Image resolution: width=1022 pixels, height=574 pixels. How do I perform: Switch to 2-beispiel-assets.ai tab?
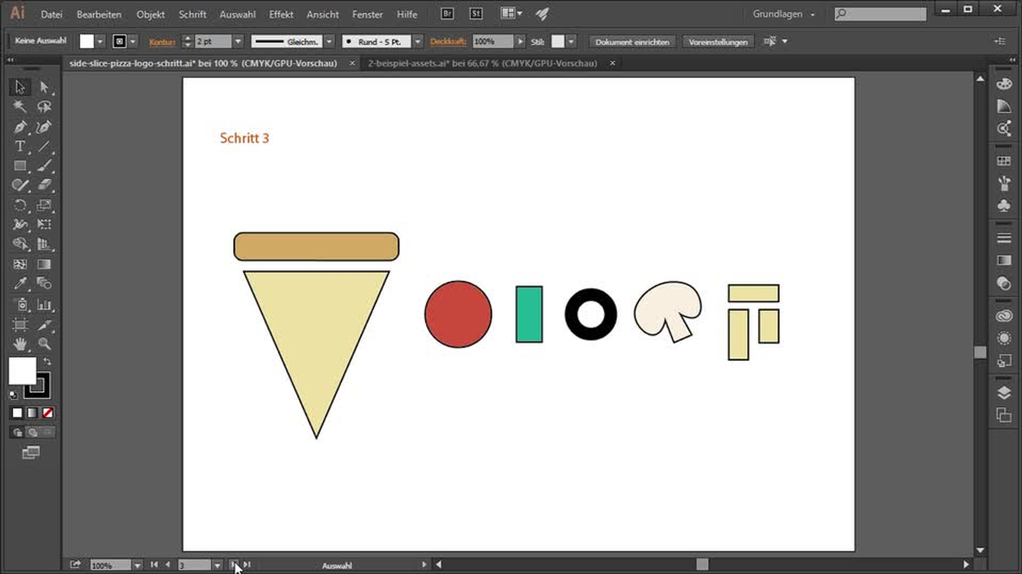click(x=482, y=63)
